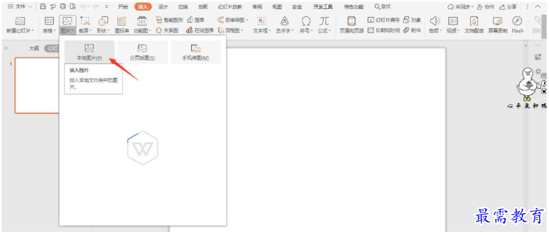Open Print Preview from quick access toolbar

pyautogui.click(x=73, y=7)
